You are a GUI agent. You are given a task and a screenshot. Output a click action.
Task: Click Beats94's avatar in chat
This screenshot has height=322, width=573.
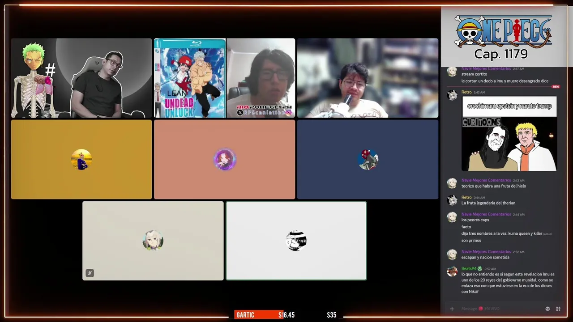point(452,271)
